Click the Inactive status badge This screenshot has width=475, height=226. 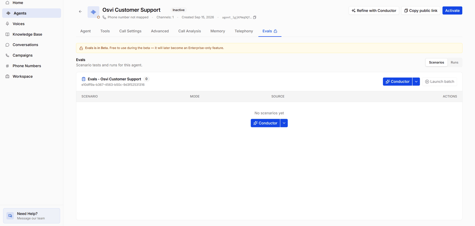pyautogui.click(x=179, y=10)
